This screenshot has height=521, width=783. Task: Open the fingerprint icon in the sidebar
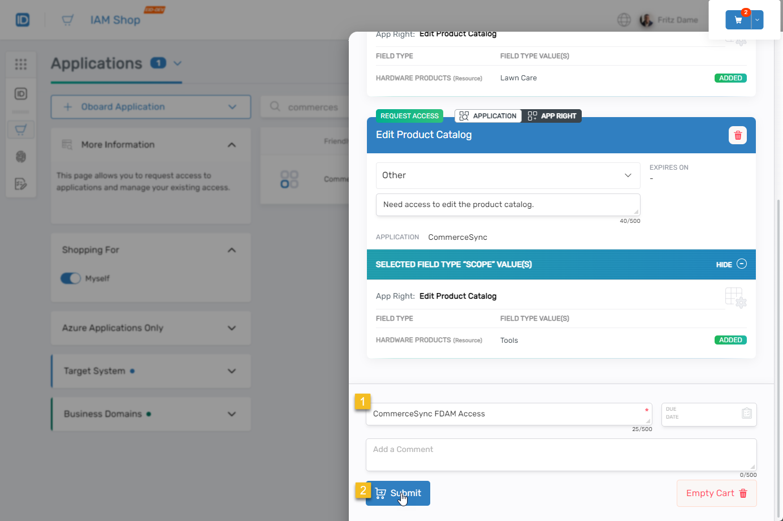tap(21, 157)
